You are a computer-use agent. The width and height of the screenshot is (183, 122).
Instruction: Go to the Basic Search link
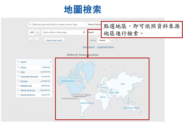pyautogui.click(x=89, y=47)
